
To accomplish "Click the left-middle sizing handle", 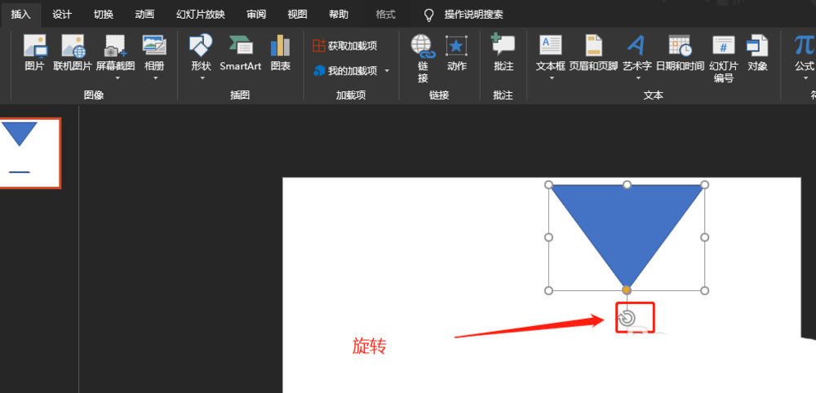I will 548,237.
